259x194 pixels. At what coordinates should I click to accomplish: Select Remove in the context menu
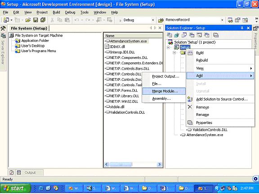point(220,107)
